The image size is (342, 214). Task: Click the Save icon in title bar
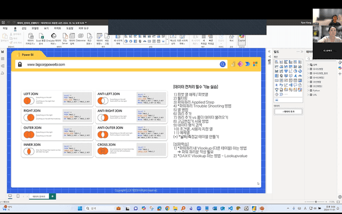pyautogui.click(x=3, y=22)
